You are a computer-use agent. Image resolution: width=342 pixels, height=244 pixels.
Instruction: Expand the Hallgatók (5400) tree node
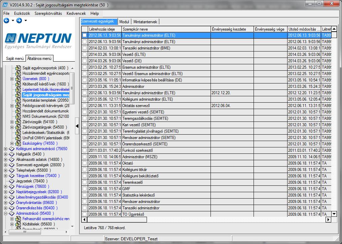pyautogui.click(x=6, y=154)
